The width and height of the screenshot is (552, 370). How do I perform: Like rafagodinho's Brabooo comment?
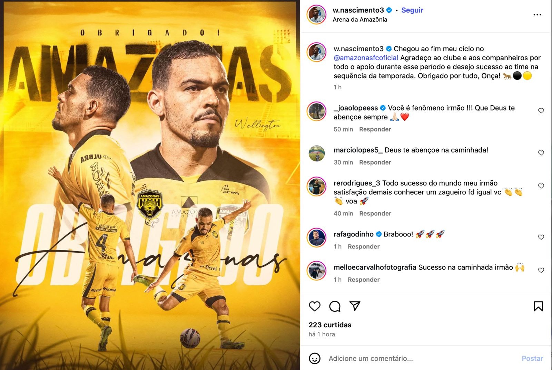pyautogui.click(x=541, y=237)
